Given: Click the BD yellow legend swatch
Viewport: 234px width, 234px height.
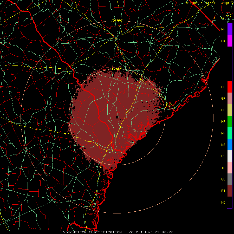Looking at the screenshot, I should [x=230, y=110].
